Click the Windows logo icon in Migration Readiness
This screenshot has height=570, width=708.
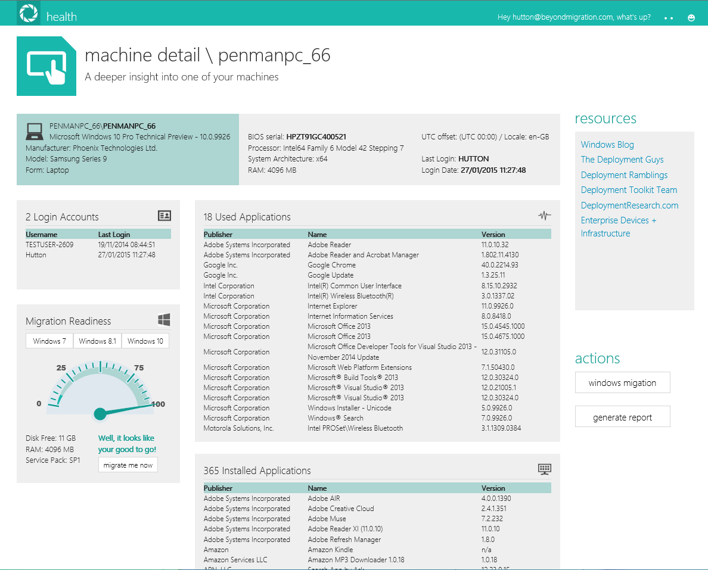click(x=164, y=320)
